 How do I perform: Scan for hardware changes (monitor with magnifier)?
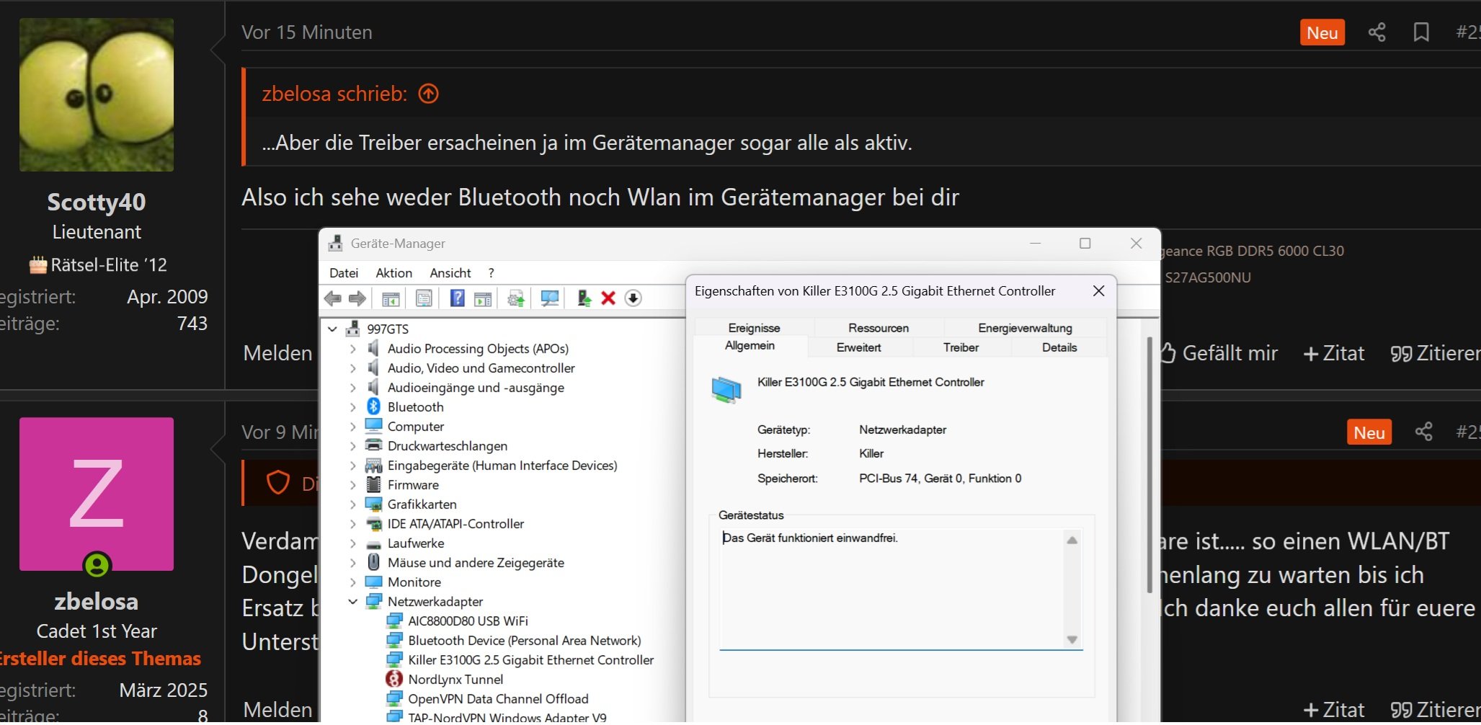click(x=550, y=298)
